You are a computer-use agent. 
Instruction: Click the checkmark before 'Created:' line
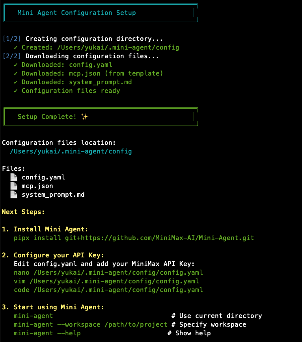(x=16, y=47)
